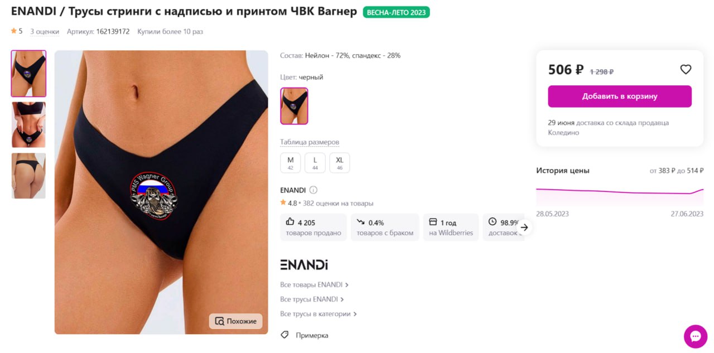Select size L 44
The image size is (714, 353).
315,163
